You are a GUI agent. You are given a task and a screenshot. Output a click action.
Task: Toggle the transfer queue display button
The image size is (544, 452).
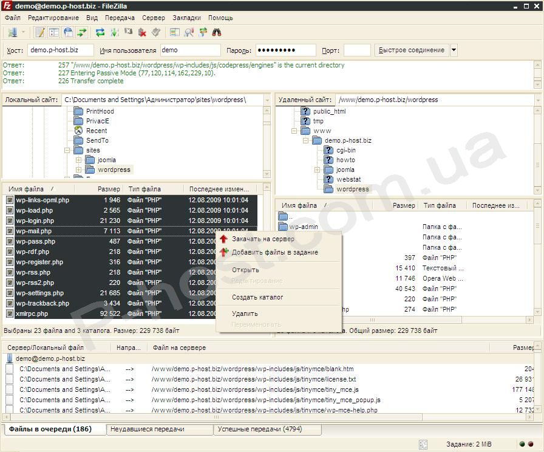[82, 33]
